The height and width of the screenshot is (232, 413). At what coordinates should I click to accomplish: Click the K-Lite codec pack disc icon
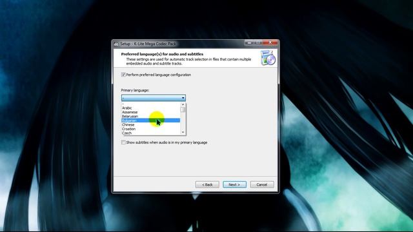[268, 57]
